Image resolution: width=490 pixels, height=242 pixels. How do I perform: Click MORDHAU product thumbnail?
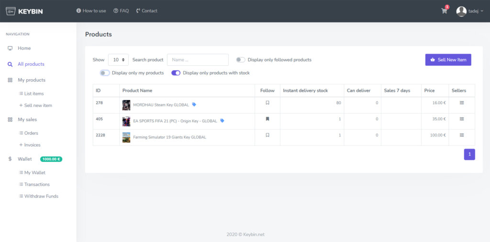point(126,105)
